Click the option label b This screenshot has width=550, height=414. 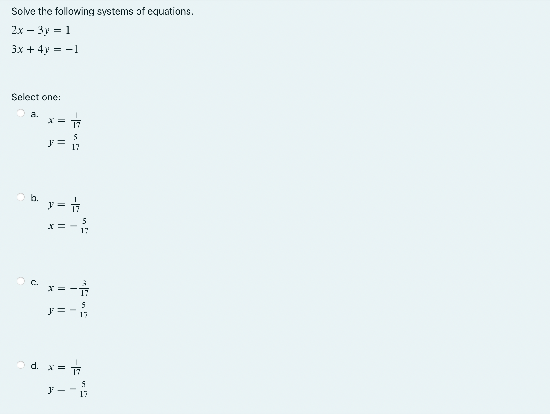(35, 198)
